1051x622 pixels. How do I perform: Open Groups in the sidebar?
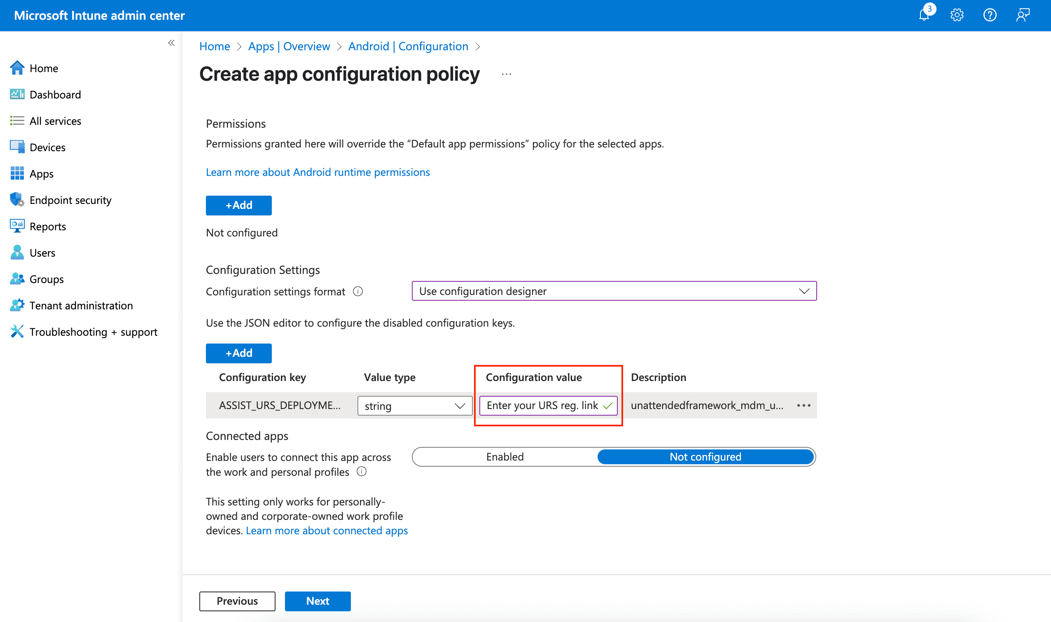coord(47,280)
